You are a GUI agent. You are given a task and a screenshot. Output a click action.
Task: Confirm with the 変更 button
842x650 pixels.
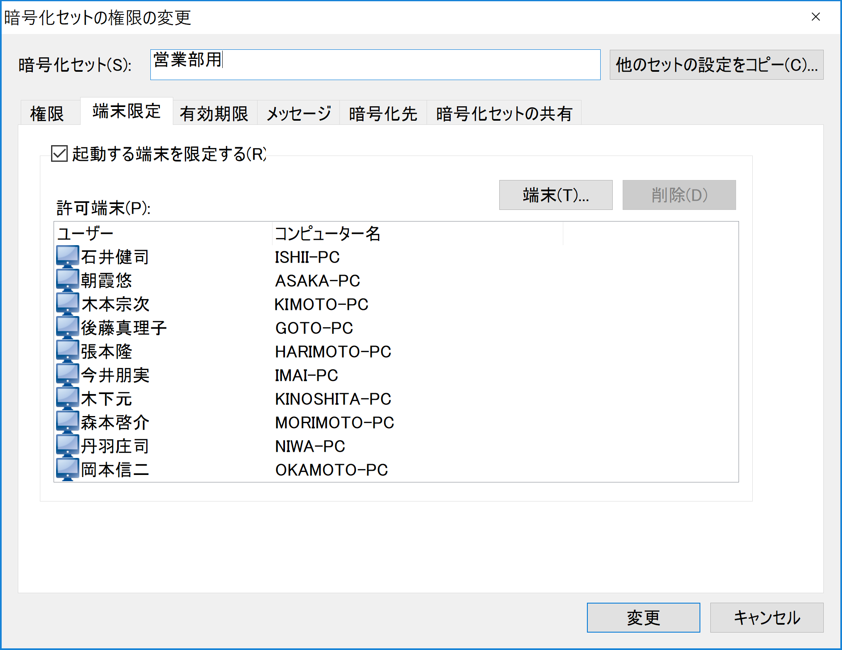point(643,617)
